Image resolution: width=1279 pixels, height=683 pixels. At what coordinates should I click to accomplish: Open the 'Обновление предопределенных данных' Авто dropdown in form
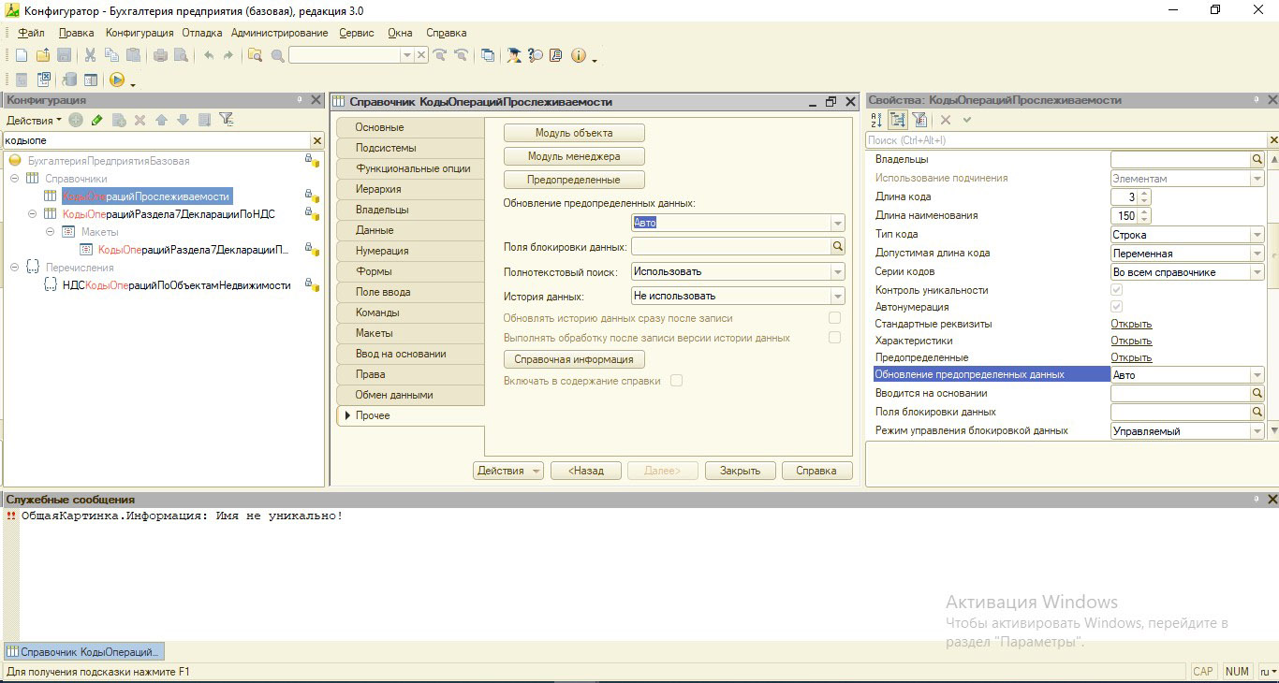[x=837, y=223]
